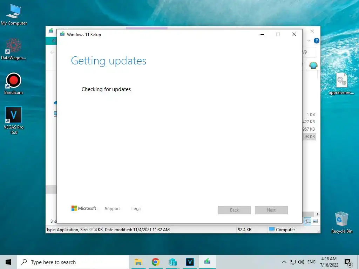Screen dimensions: 359x269
Task: Launch Bandicam from desktop
Action: 14,83
